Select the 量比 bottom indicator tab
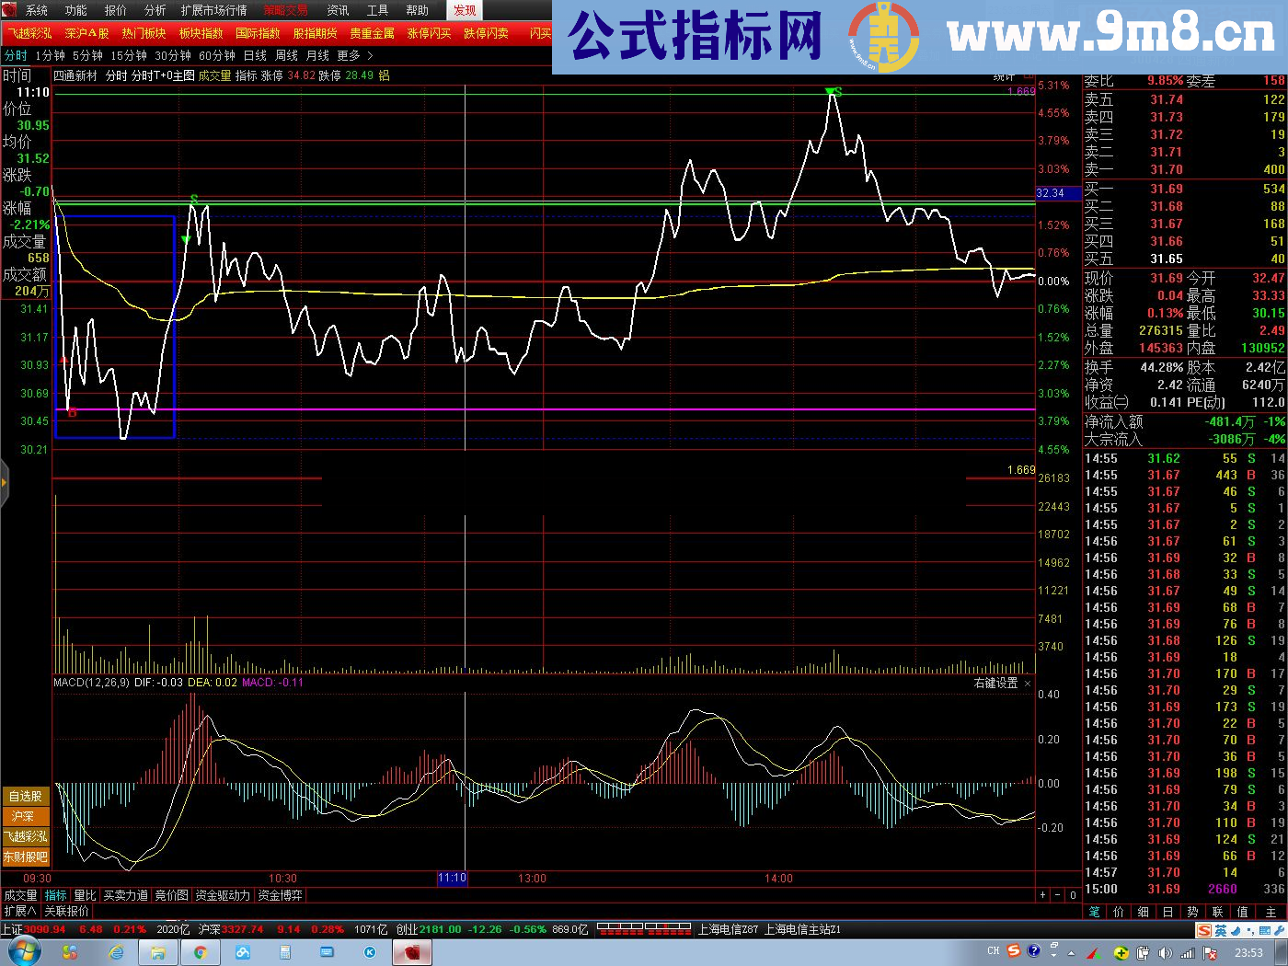The height and width of the screenshot is (966, 1288). [x=85, y=895]
